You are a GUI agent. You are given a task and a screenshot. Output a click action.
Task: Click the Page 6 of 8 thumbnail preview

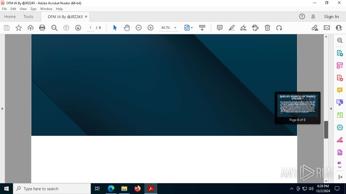click(298, 108)
